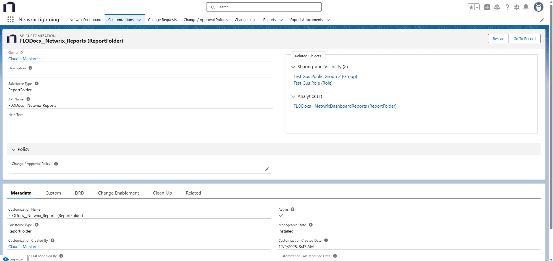Switch to the Change Enablement tab
This screenshot has width=553, height=261.
click(x=118, y=193)
